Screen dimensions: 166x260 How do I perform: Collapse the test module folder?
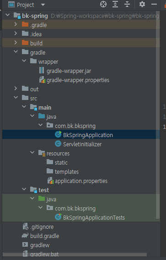24,189
